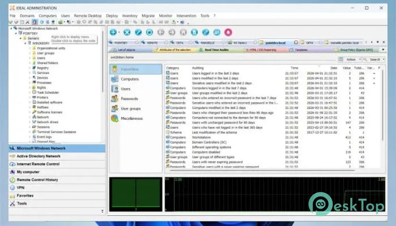396x226 pixels.
Task: Click the gray forward arrow icon
Action: point(172,32)
